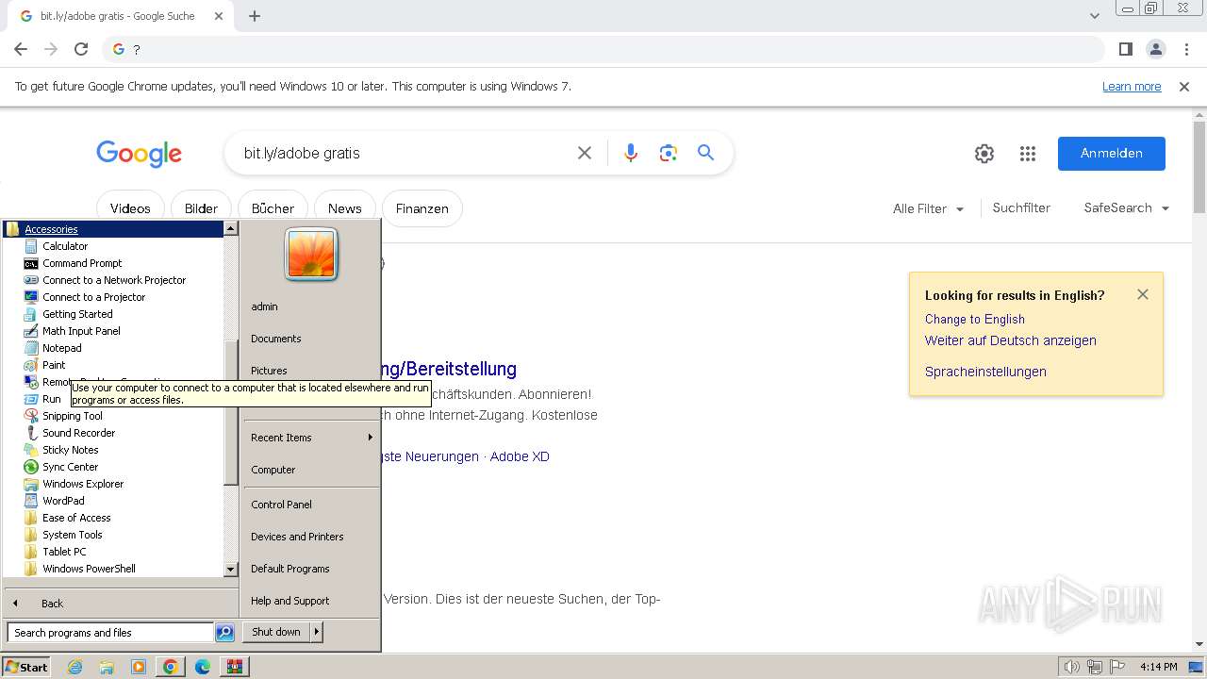
Task: Dismiss the Chrome update info bar
Action: click(1184, 87)
